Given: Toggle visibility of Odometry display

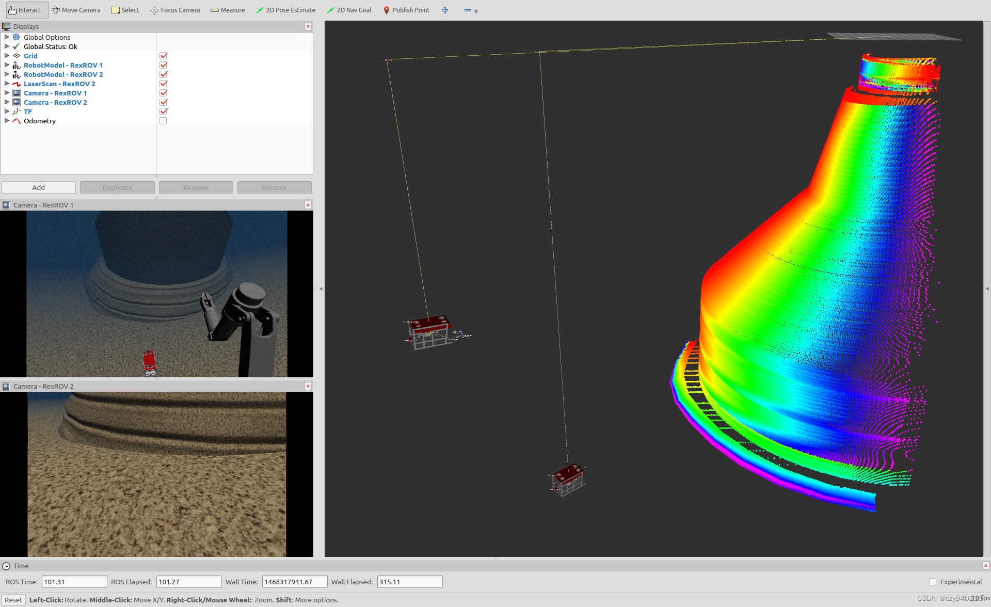Looking at the screenshot, I should tap(164, 121).
